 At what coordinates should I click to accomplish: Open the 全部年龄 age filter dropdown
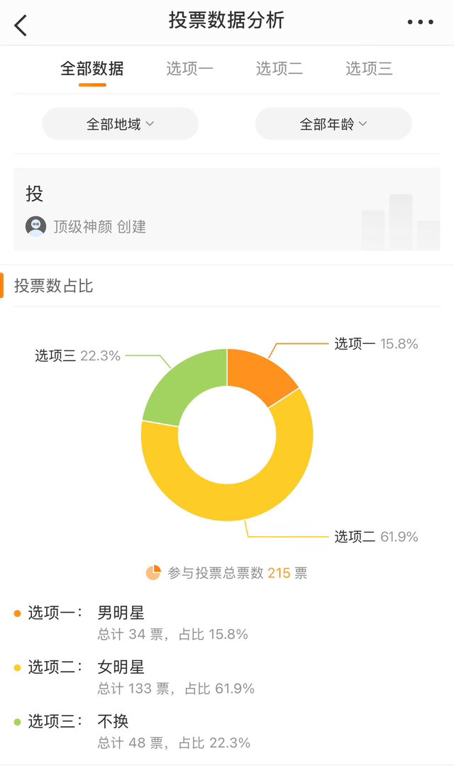[x=333, y=123]
